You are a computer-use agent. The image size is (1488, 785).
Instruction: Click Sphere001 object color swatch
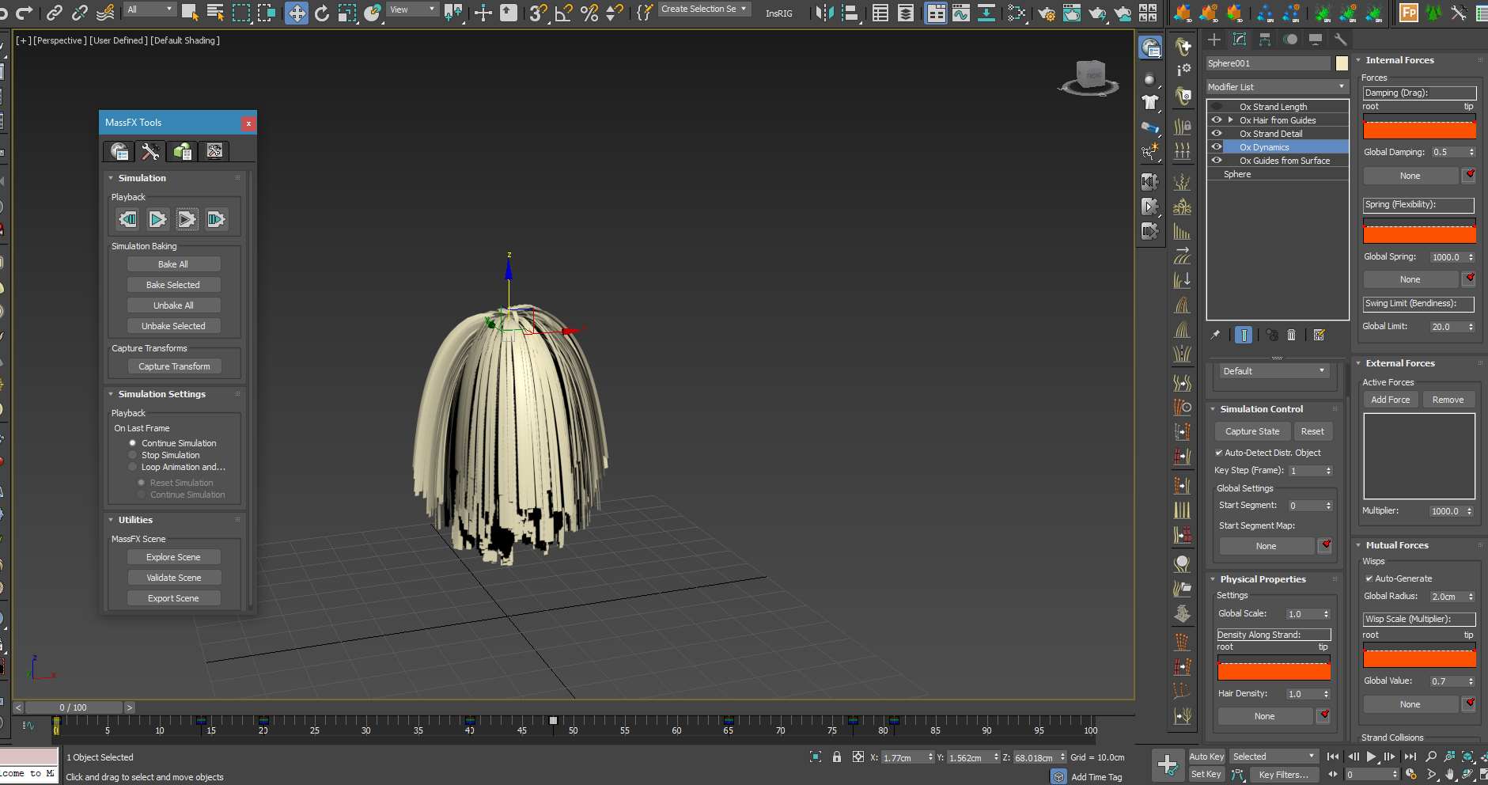coord(1342,63)
